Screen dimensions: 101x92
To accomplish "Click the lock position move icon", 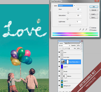I will [x=67, y=48].
